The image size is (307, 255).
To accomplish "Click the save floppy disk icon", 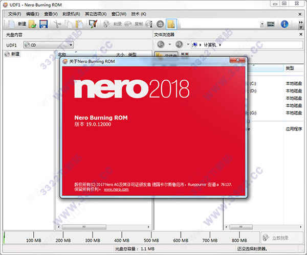I will (43, 24).
